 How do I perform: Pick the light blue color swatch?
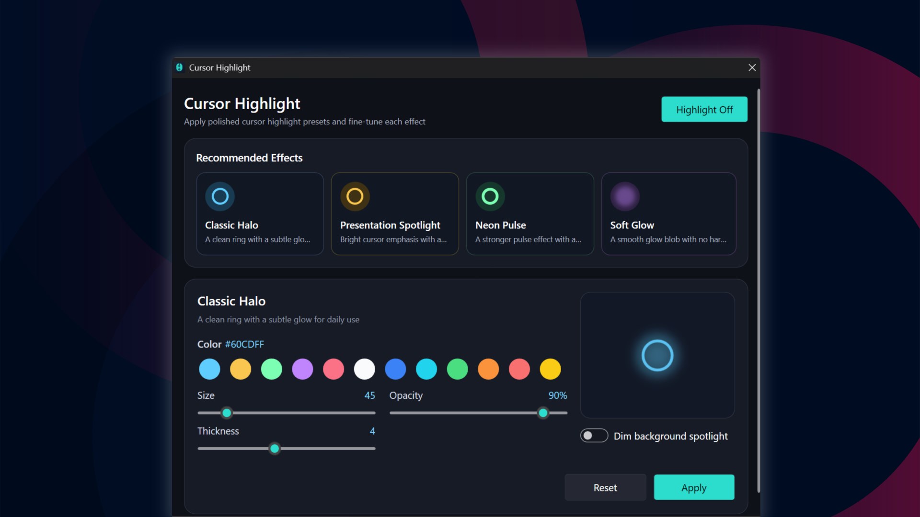click(209, 369)
